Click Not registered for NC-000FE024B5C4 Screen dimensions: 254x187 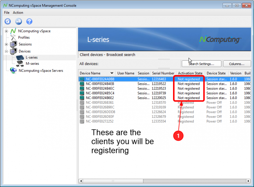tap(189, 93)
